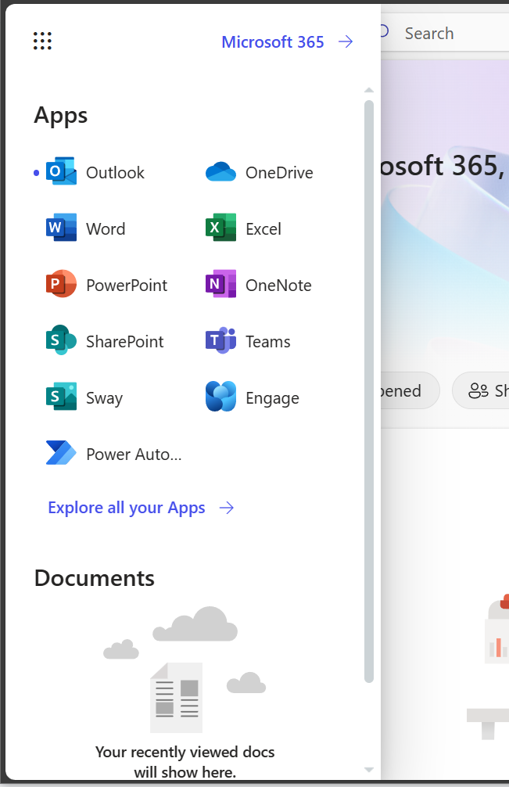Open the Outlook app icon
Viewport: 509px width, 787px height.
tap(61, 171)
